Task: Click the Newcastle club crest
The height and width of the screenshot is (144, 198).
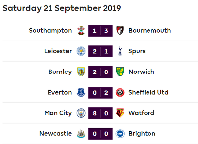Action: tap(80, 133)
